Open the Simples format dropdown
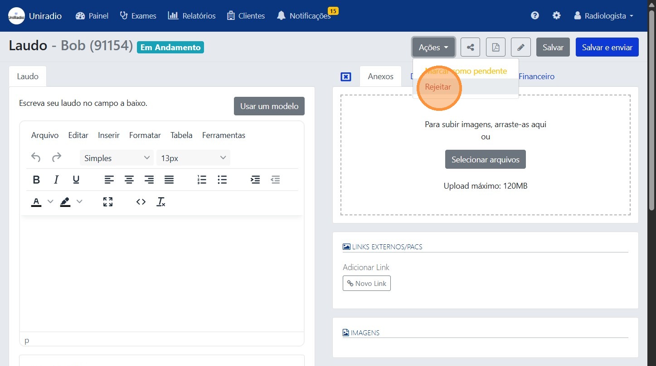 tap(117, 158)
